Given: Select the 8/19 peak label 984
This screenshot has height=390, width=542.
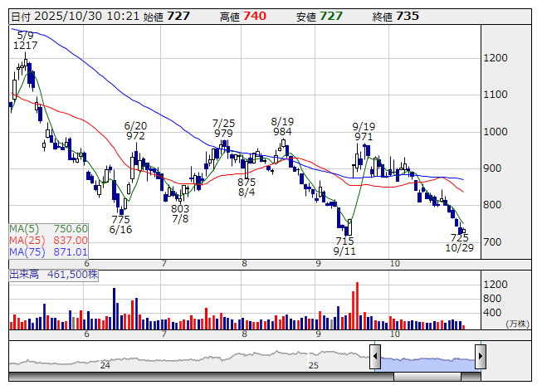Looking at the screenshot, I should 282,132.
